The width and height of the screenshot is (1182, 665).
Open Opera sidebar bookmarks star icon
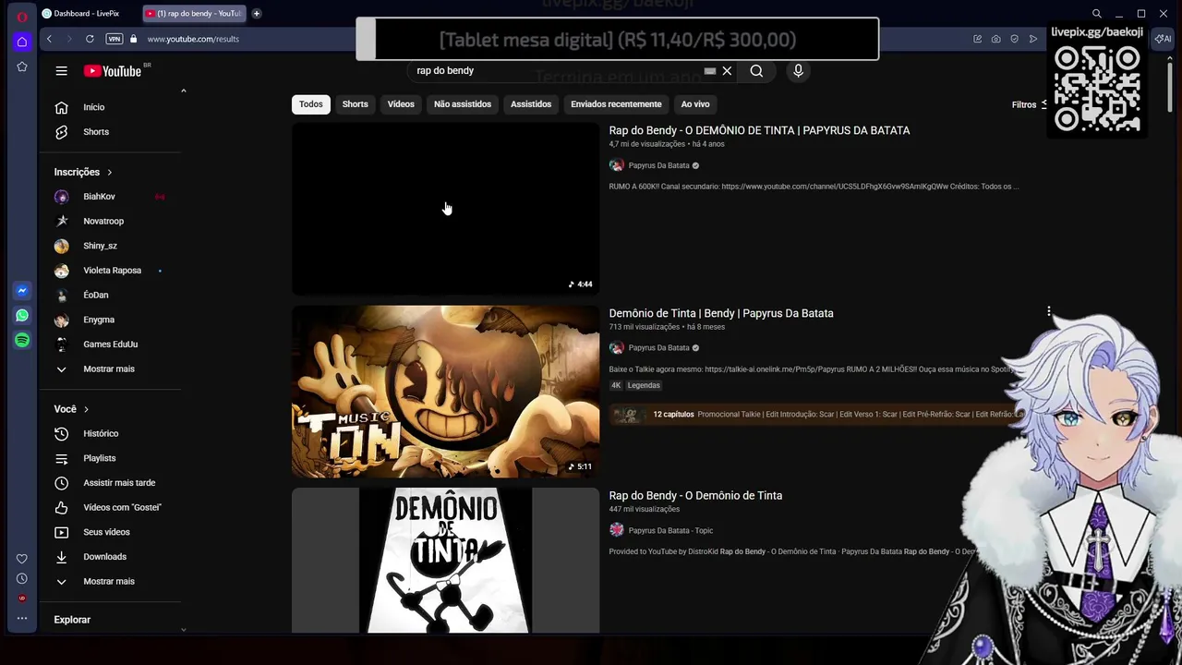pos(22,66)
